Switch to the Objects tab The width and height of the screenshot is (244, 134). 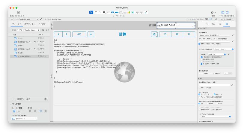30,24
